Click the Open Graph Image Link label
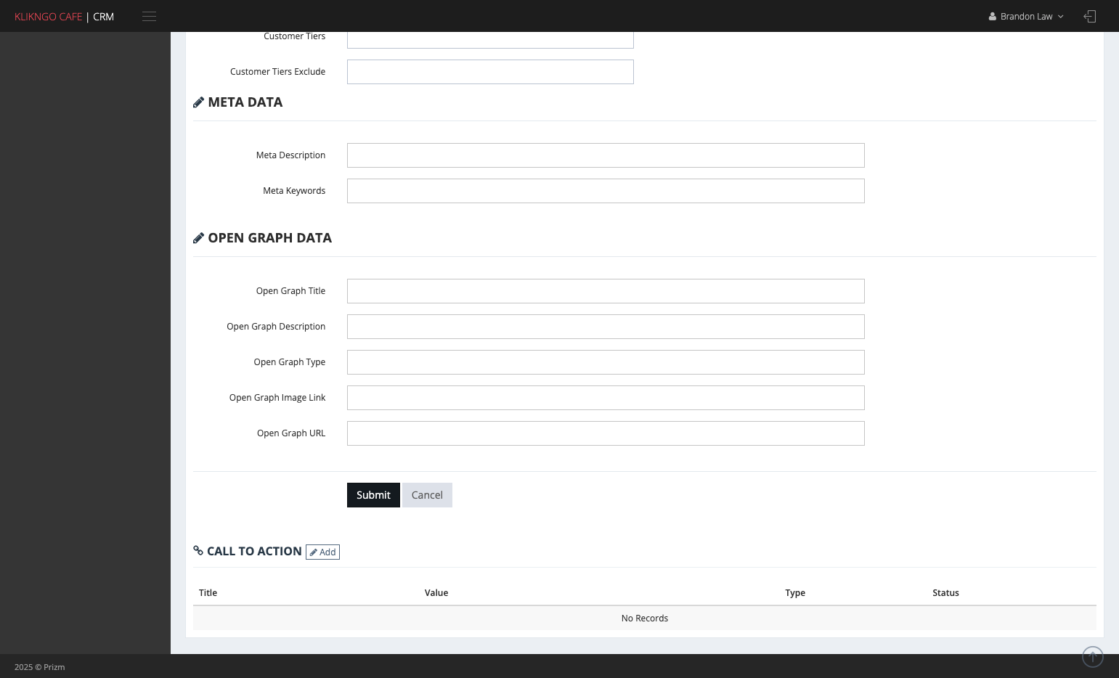Image resolution: width=1119 pixels, height=678 pixels. pyautogui.click(x=277, y=398)
